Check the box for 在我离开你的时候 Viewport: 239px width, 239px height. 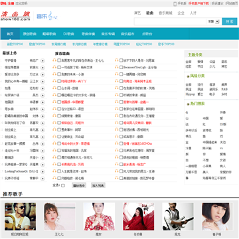(121, 88)
